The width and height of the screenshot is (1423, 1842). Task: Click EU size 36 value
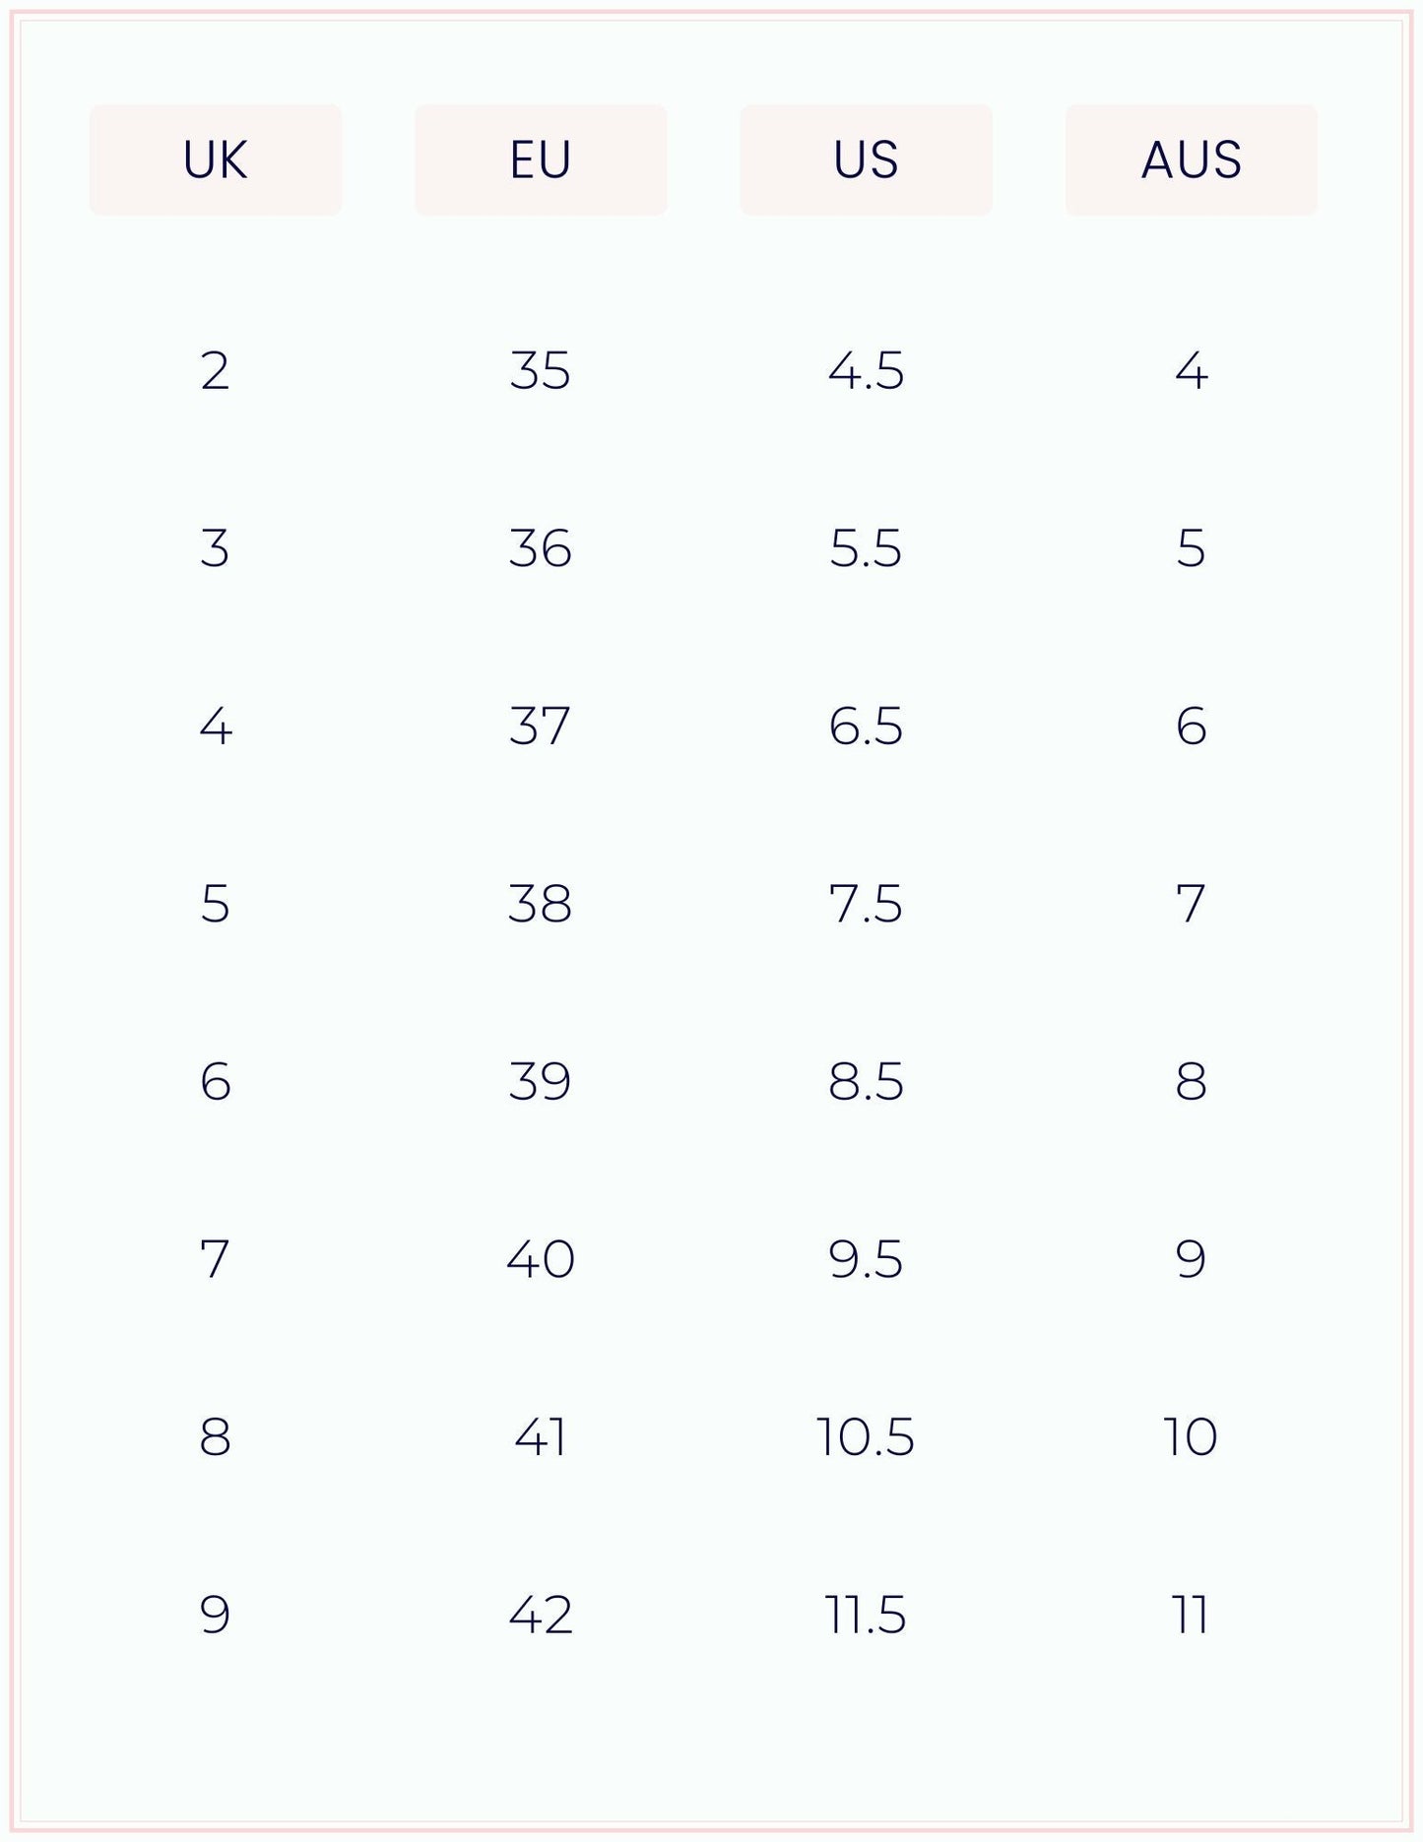(x=541, y=548)
